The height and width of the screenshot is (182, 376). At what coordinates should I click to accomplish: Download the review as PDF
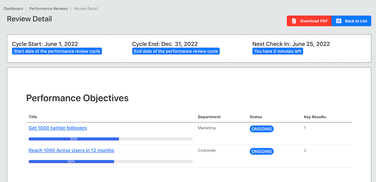(x=309, y=21)
